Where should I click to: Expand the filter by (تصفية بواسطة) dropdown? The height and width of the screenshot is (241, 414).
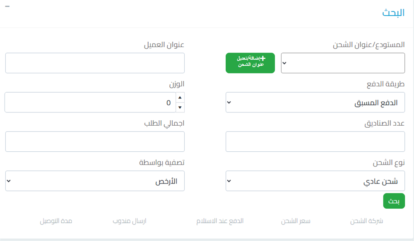[95, 181]
